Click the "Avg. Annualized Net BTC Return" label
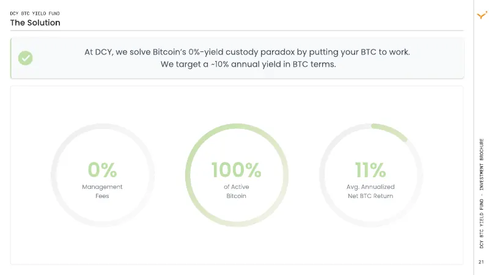Viewport: 489px width, 275px height. [x=370, y=191]
